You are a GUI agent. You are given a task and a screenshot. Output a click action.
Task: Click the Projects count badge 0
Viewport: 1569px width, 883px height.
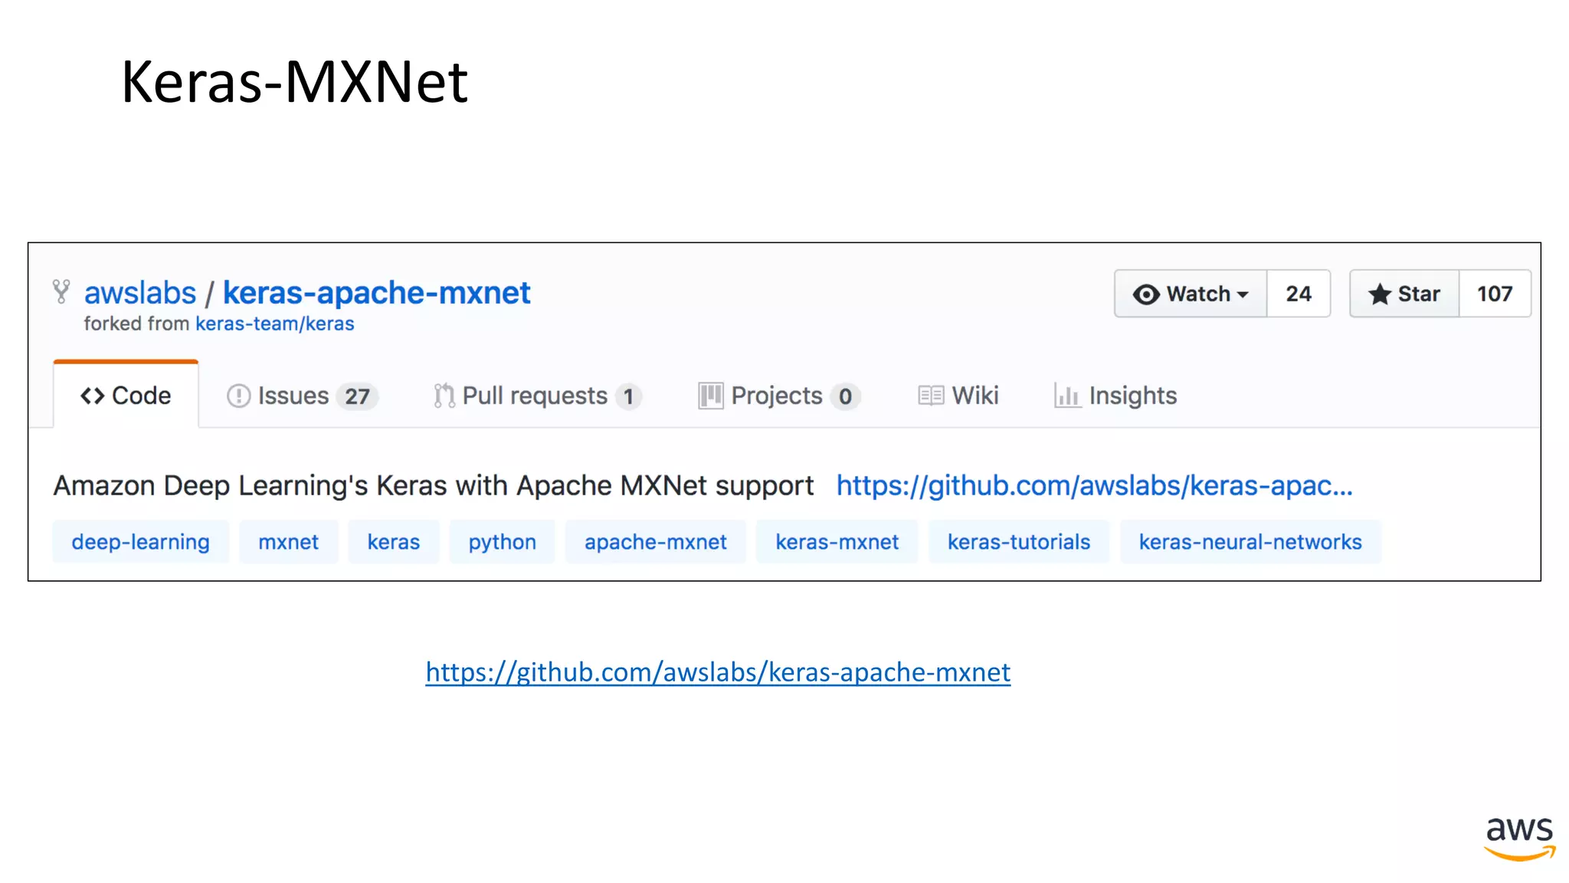click(x=845, y=396)
